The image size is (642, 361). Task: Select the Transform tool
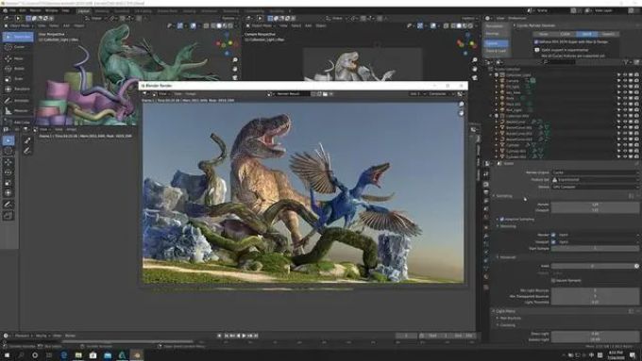(18, 89)
